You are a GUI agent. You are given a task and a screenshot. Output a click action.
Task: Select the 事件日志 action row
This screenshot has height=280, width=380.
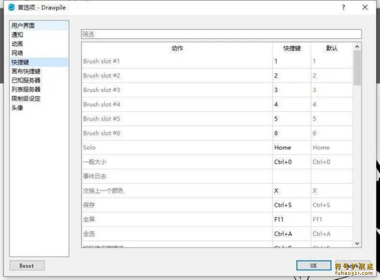coord(217,176)
